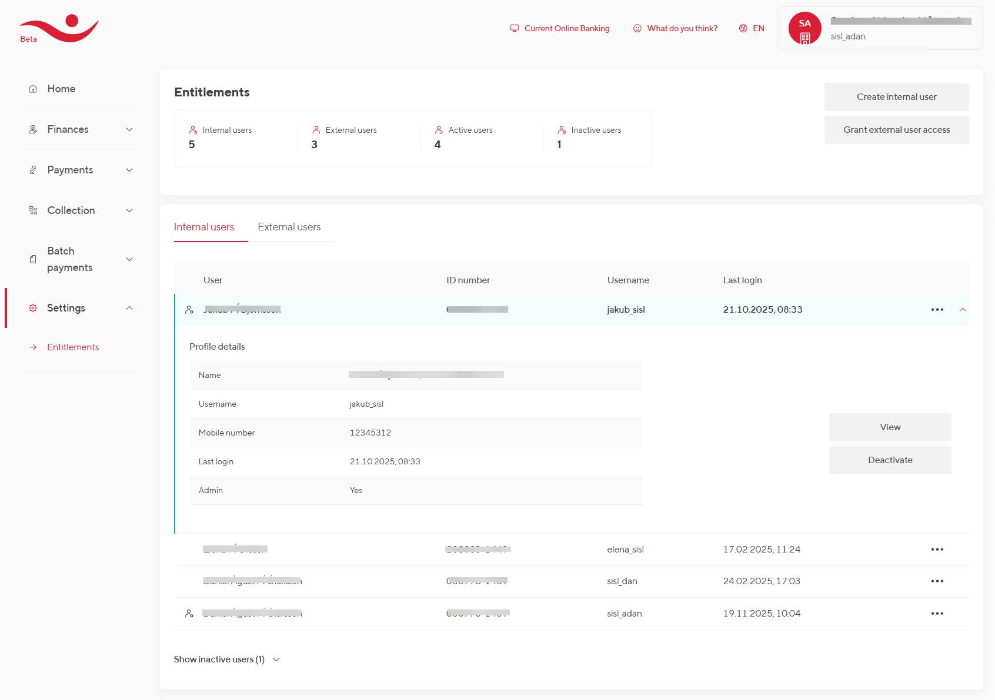Open three-dot menu for elena_sisl row
The width and height of the screenshot is (995, 700).
coord(937,550)
